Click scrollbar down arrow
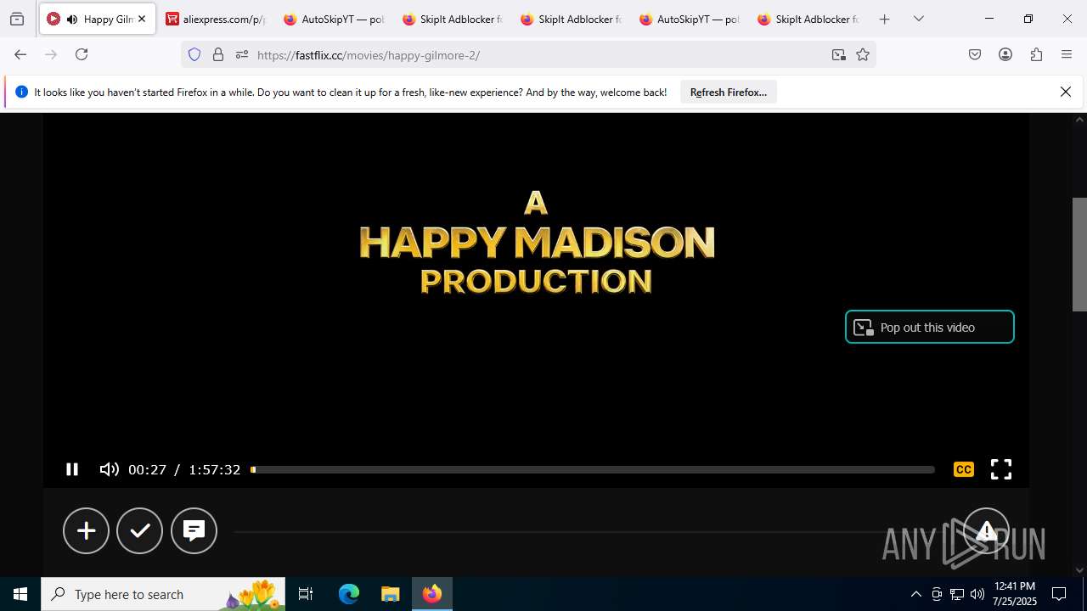Screen dimensions: 1087x611 tap(1080, 570)
